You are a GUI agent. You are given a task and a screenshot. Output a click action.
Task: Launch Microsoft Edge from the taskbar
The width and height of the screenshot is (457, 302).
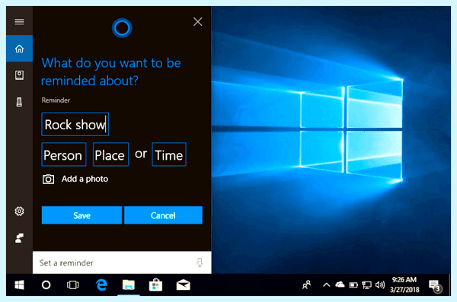(101, 285)
